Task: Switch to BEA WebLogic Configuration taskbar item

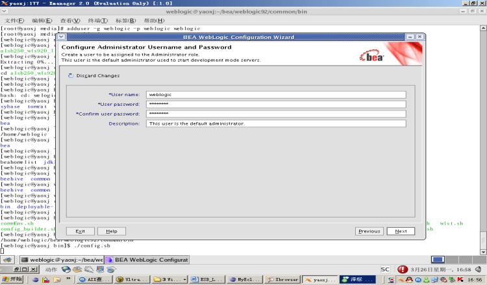Action: 147,260
